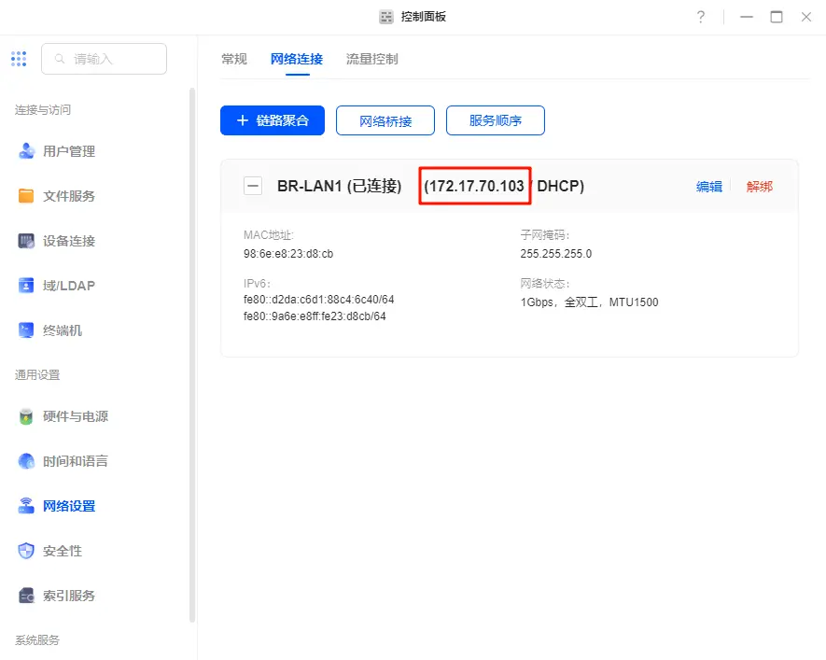Click the security shield icon
Image resolution: width=826 pixels, height=660 pixels.
coord(27,551)
